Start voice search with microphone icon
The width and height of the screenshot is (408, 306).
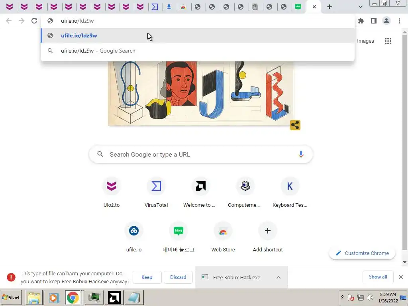(x=301, y=154)
